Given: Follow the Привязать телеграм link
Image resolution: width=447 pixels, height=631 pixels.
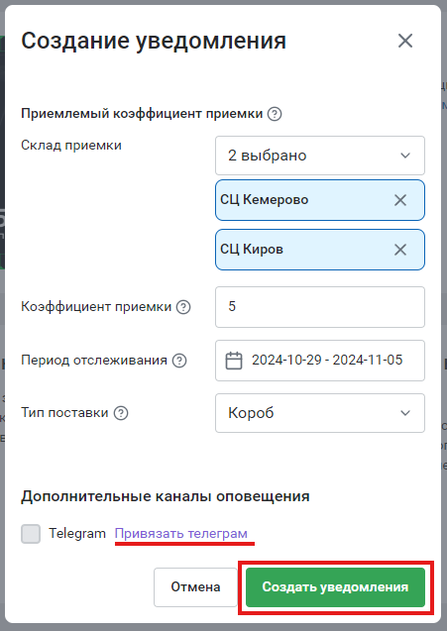Looking at the screenshot, I should pyautogui.click(x=180, y=533).
